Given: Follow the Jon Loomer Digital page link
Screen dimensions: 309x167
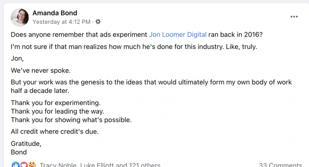Looking at the screenshot, I should tap(178, 35).
